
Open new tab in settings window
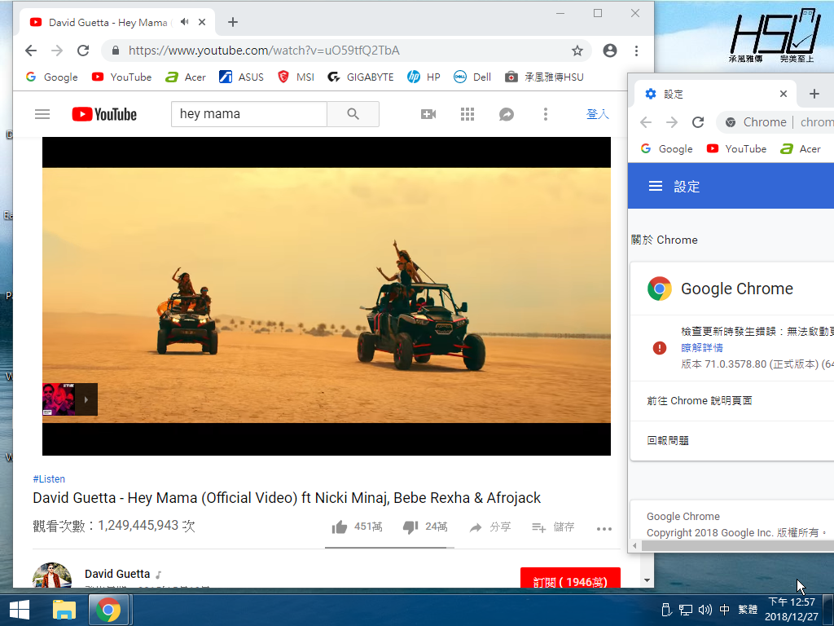[x=814, y=95]
